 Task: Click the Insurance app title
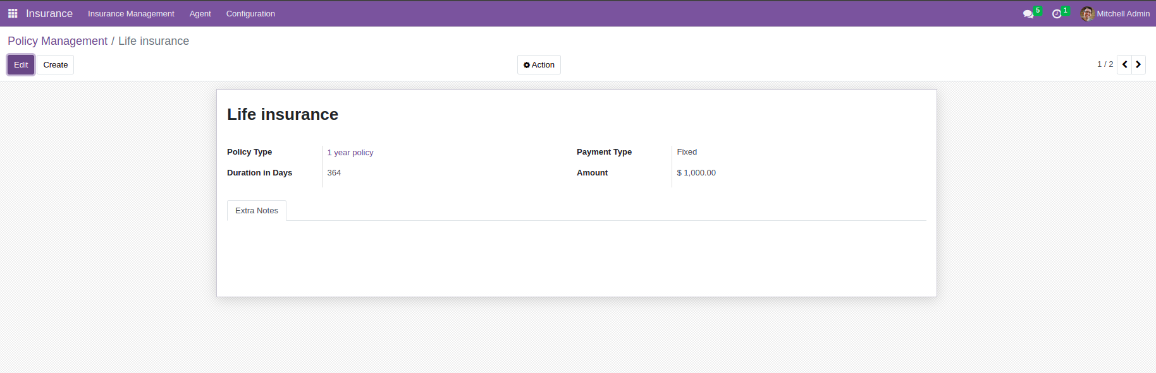[49, 14]
